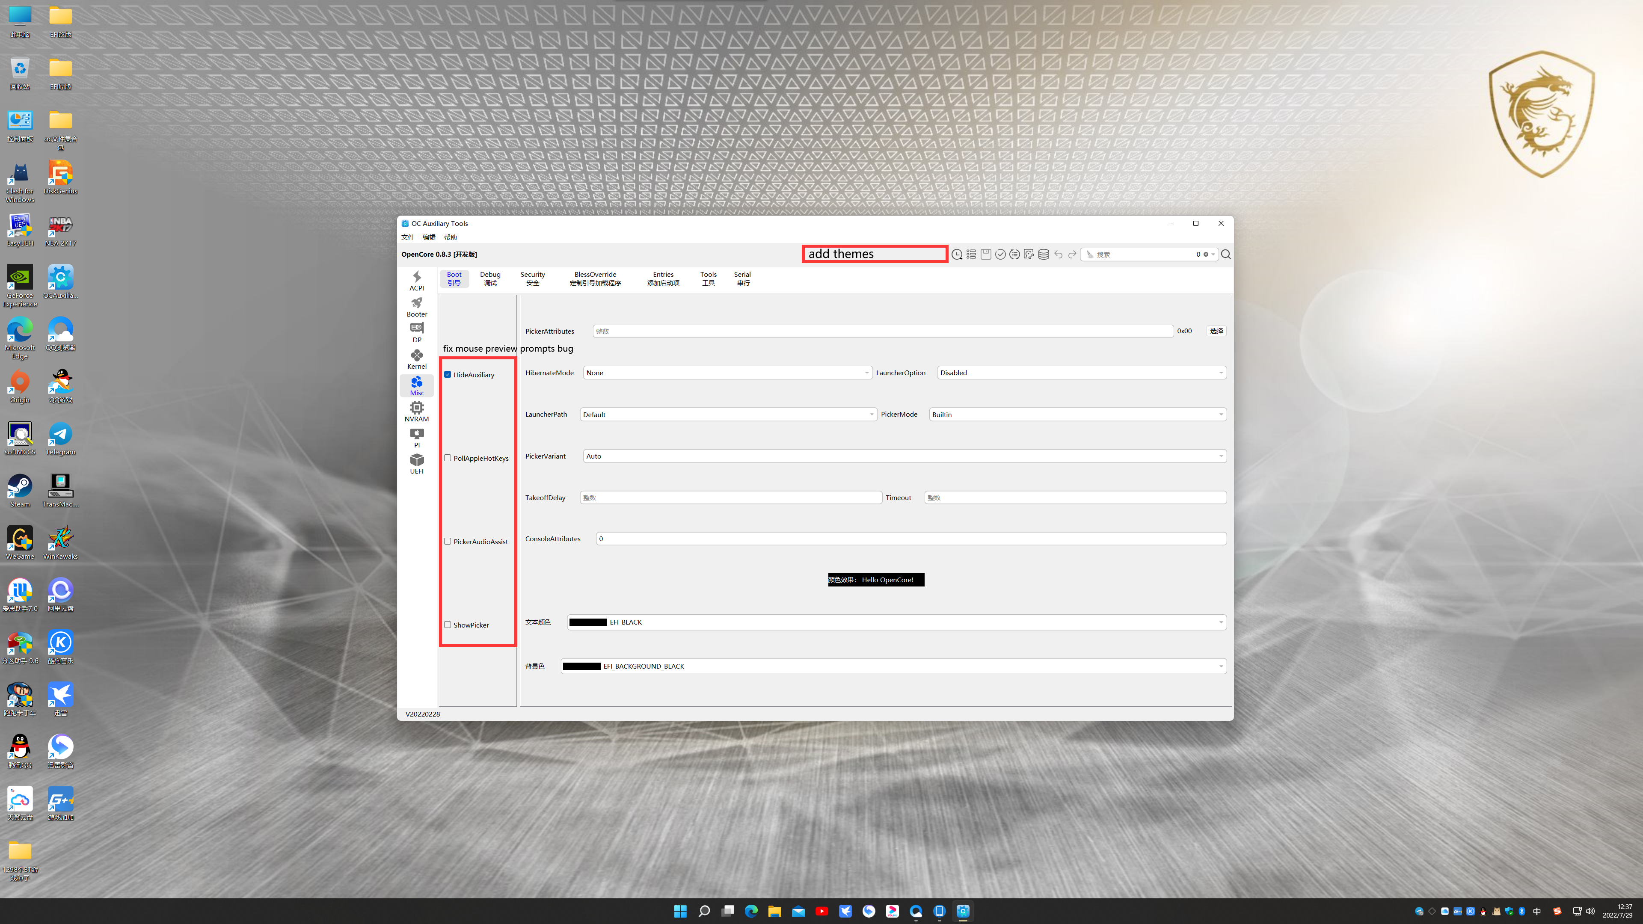Click the magnifier search icon

pos(1225,255)
